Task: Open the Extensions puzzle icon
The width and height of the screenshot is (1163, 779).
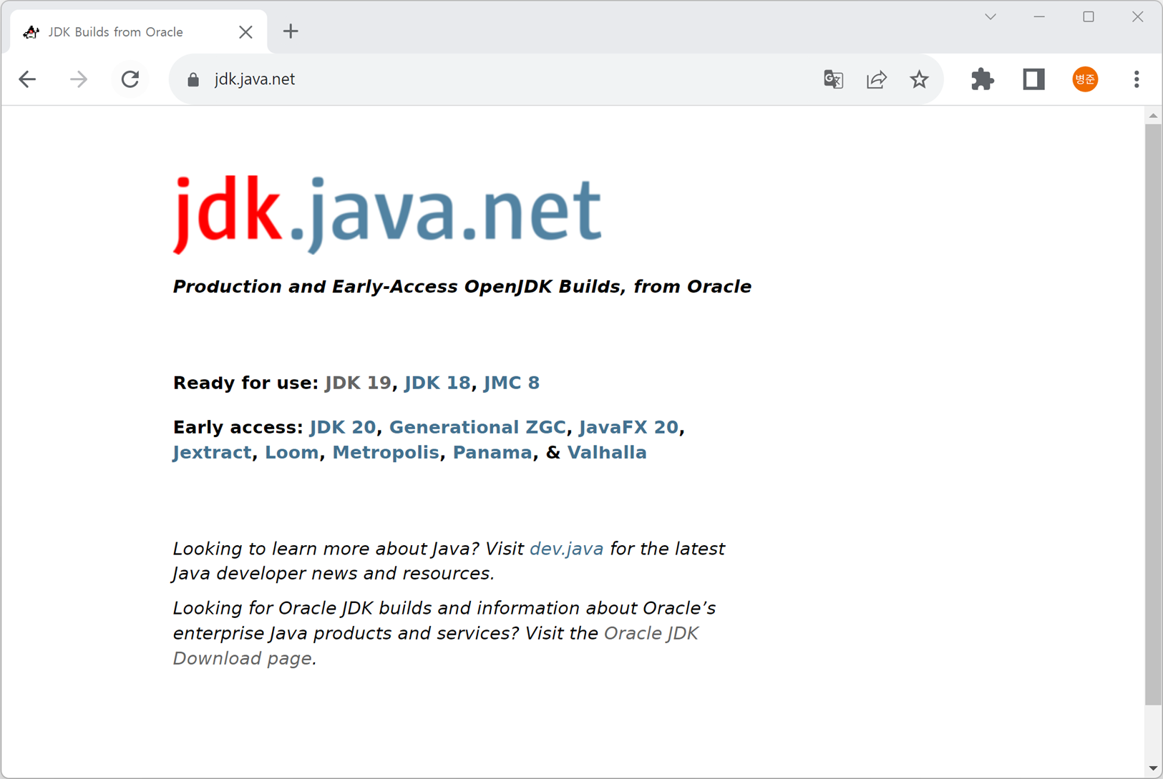Action: [x=983, y=79]
